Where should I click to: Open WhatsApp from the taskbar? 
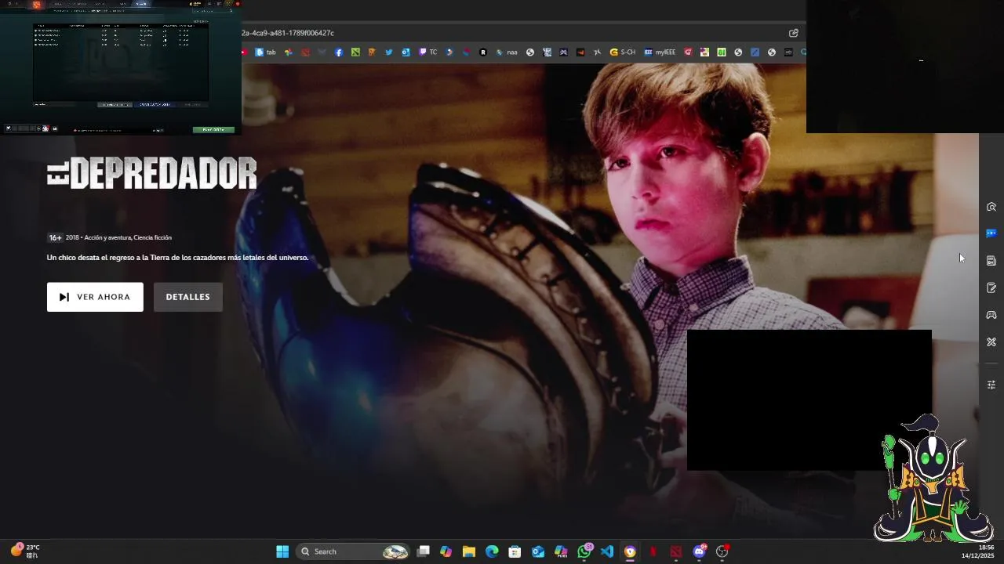(x=584, y=551)
